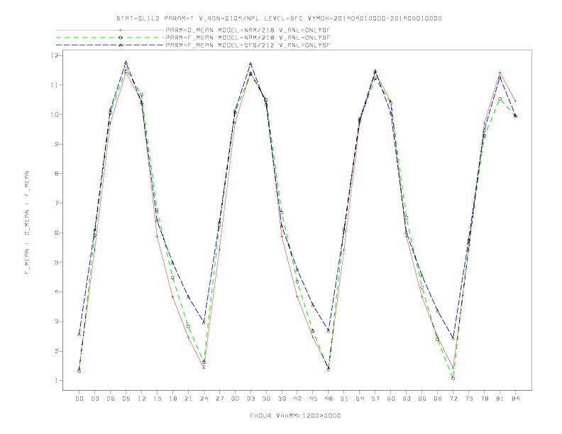Click x-axis forecast hour label 75

coord(469,399)
